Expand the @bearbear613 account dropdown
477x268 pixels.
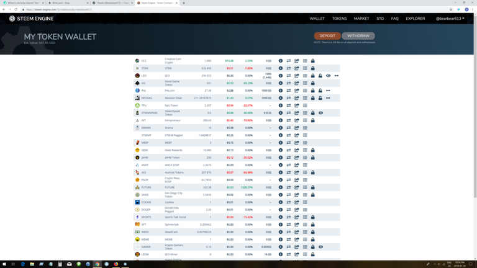point(450,19)
